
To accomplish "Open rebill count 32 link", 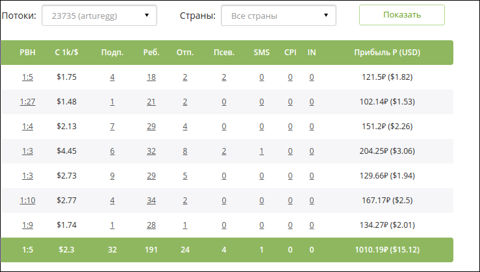I will pyautogui.click(x=151, y=151).
